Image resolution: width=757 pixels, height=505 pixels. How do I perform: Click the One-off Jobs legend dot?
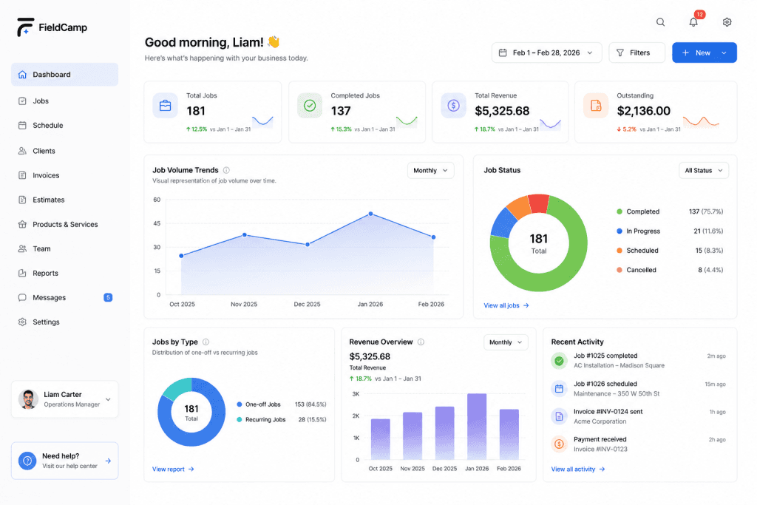pyautogui.click(x=239, y=404)
